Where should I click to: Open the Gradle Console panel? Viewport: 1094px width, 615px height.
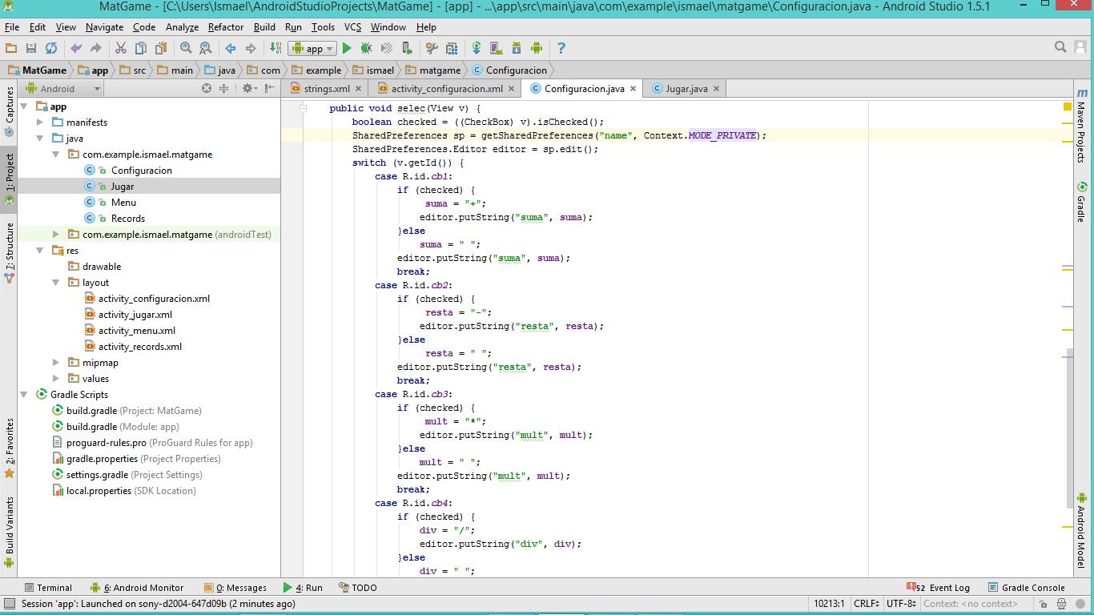click(1027, 588)
